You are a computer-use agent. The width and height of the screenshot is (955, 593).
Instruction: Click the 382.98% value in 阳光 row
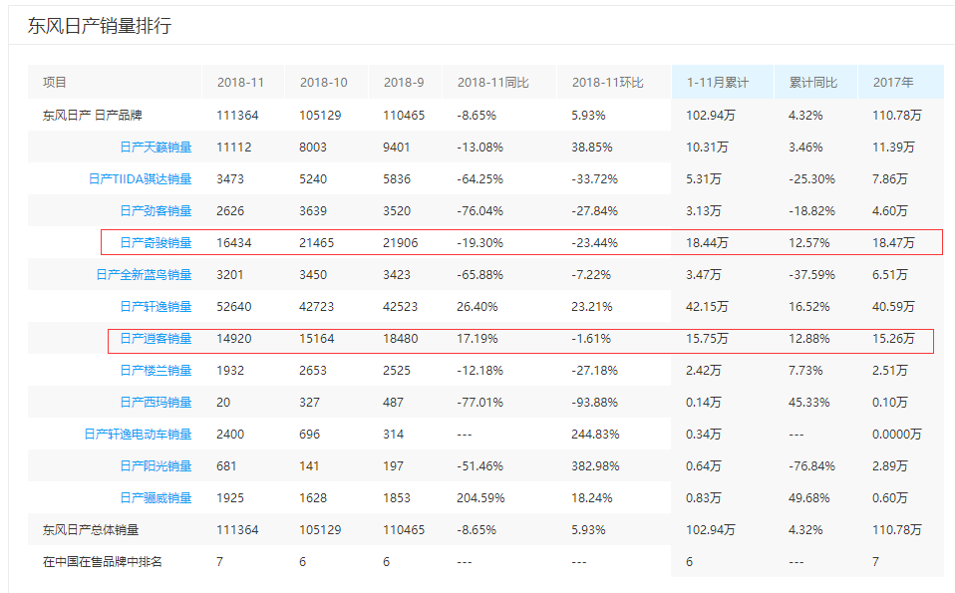click(x=595, y=466)
